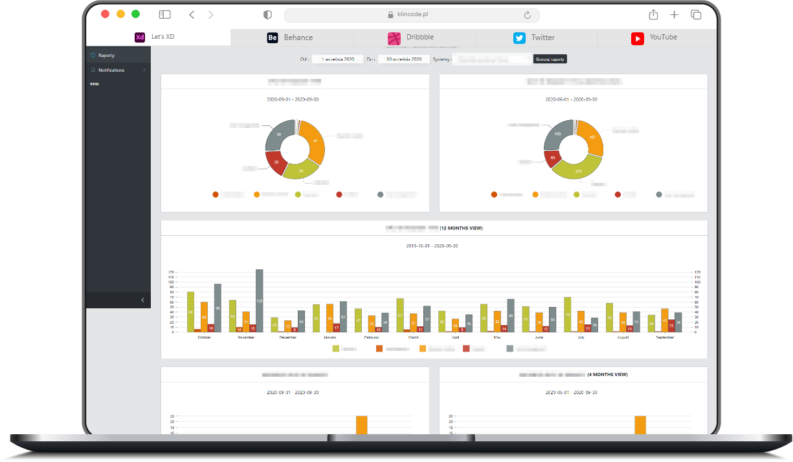Toggle orange legend in September donut chart

[x=257, y=194]
